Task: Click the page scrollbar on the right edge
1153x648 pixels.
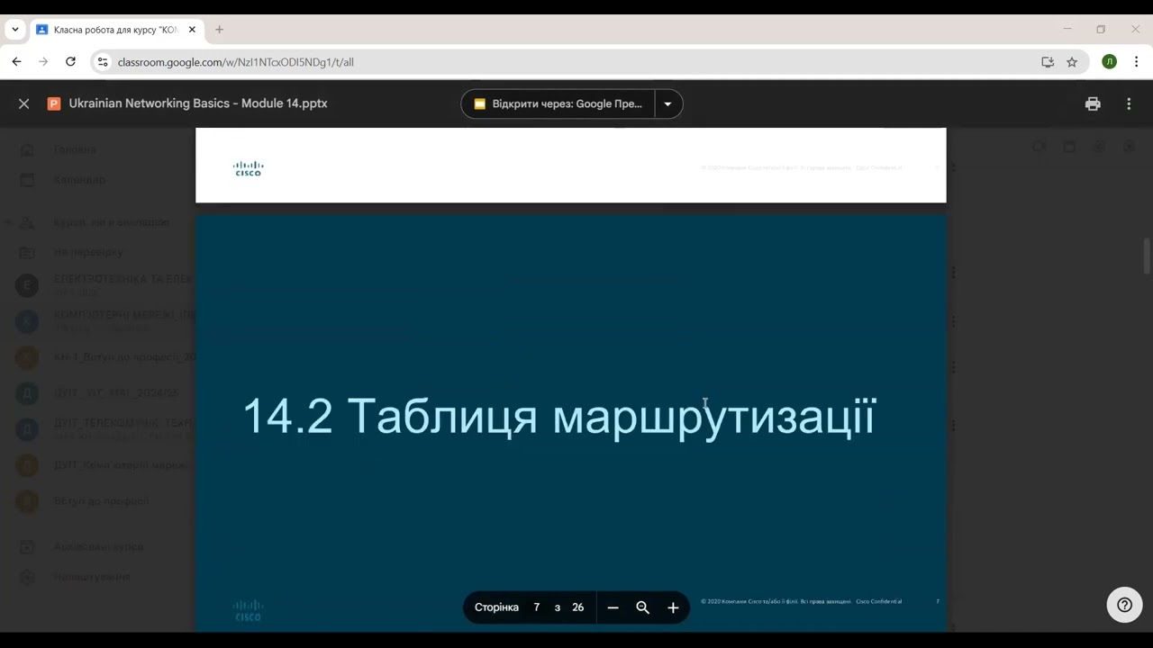Action: point(1147,256)
